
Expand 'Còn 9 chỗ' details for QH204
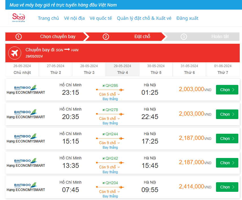(x=110, y=191)
